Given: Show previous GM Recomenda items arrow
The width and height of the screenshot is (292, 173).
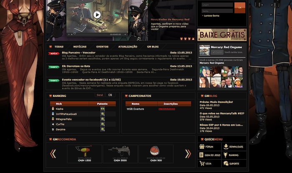Looking at the screenshot, I should click(x=53, y=154).
